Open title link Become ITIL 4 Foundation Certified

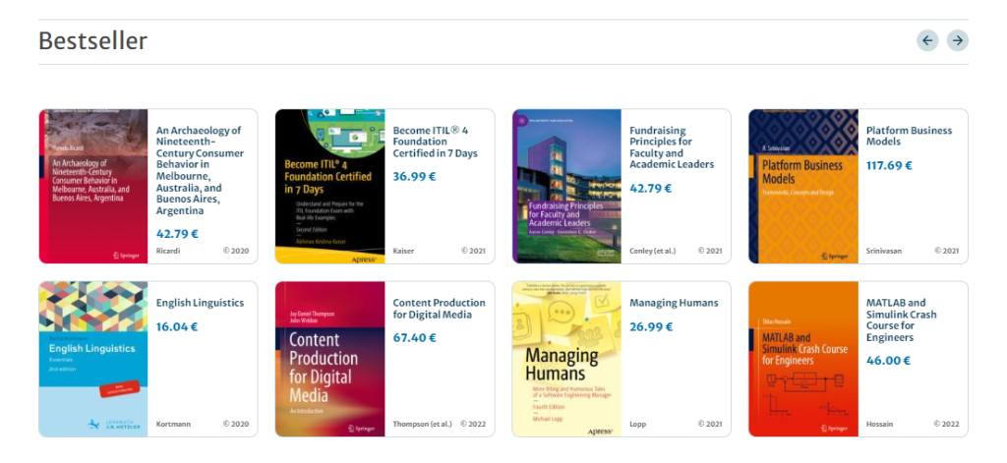point(436,142)
